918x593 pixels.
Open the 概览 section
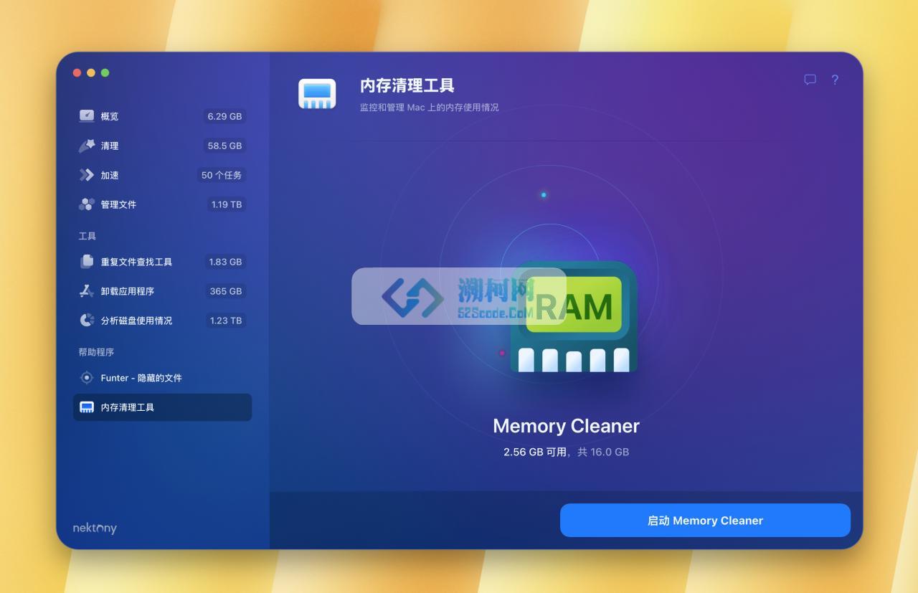point(162,116)
